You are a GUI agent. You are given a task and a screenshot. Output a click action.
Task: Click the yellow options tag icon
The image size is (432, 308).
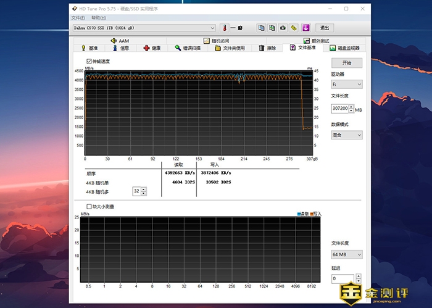(x=294, y=28)
